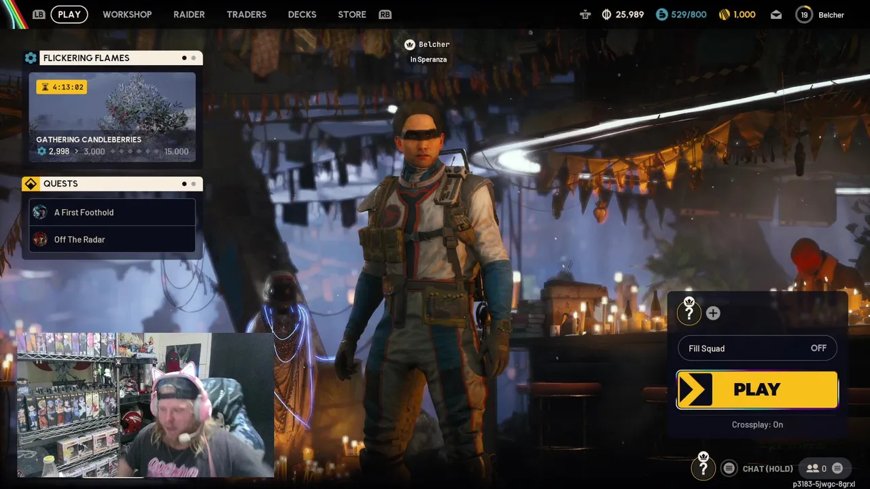870x489 pixels.
Task: Open the Belcher profile name in top bar
Action: 831,15
